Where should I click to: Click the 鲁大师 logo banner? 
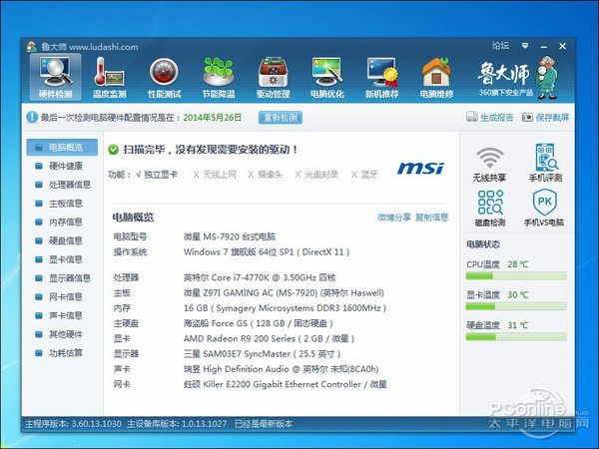click(x=517, y=78)
